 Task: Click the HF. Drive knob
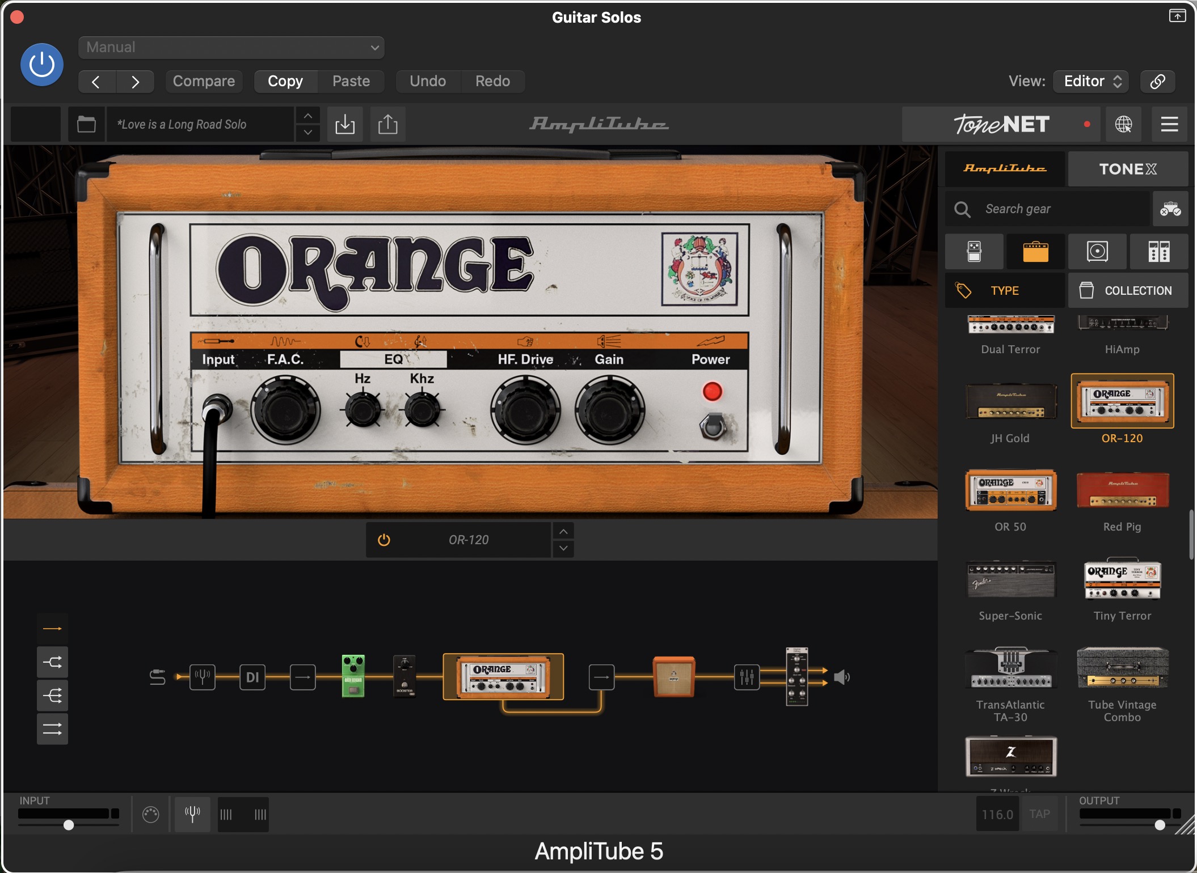525,410
